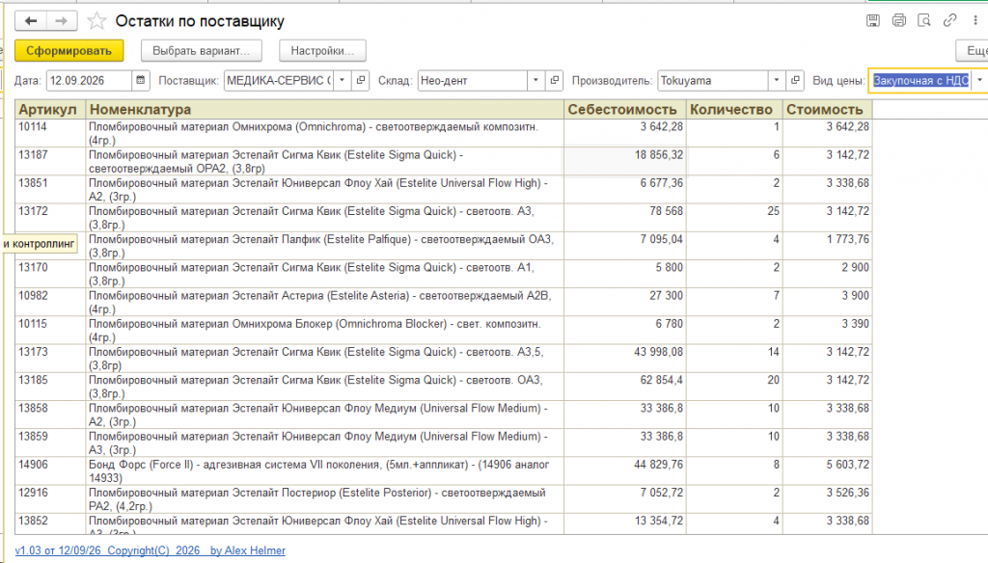Click the Выбрать вариант... button
The height and width of the screenshot is (563, 988).
(201, 51)
